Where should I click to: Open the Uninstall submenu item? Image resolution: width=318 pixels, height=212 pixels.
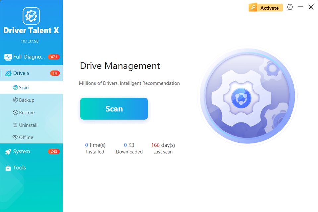tap(31, 125)
